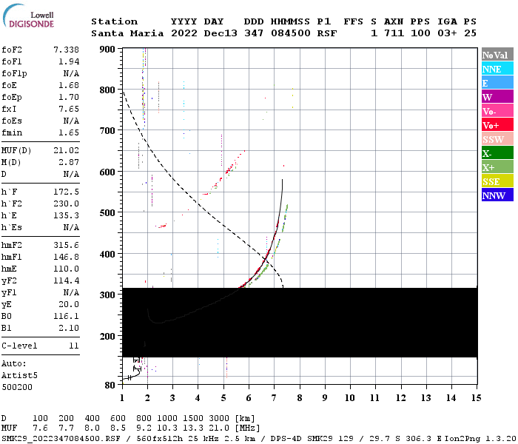Click the 3000 km distance table value
The height and width of the screenshot is (444, 518).
[219, 419]
